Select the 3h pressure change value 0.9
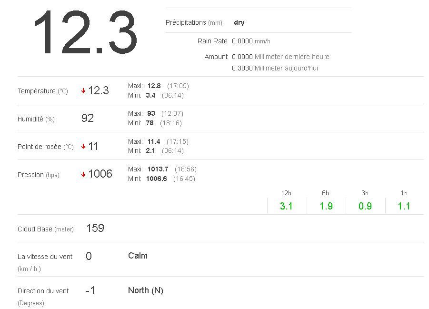This screenshot has width=429, height=309. coord(365,206)
